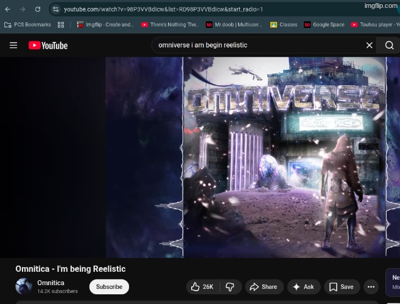Open the Classes bookmark

pyautogui.click(x=284, y=25)
